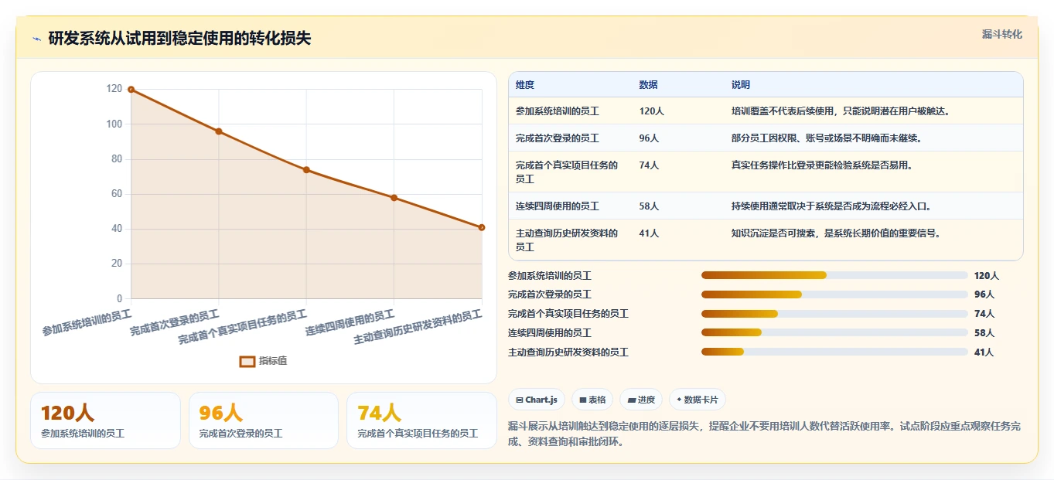Click the 漏斗转化 badge in the header

[1001, 34]
